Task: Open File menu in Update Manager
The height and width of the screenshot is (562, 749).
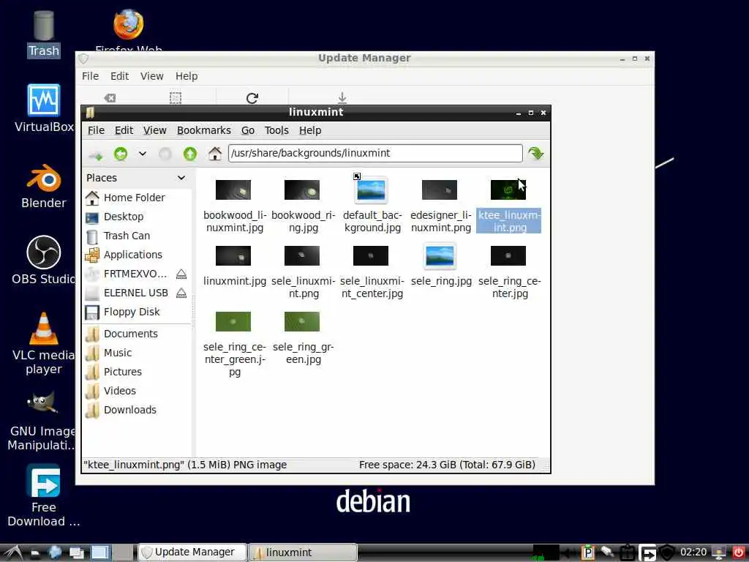Action: [90, 76]
